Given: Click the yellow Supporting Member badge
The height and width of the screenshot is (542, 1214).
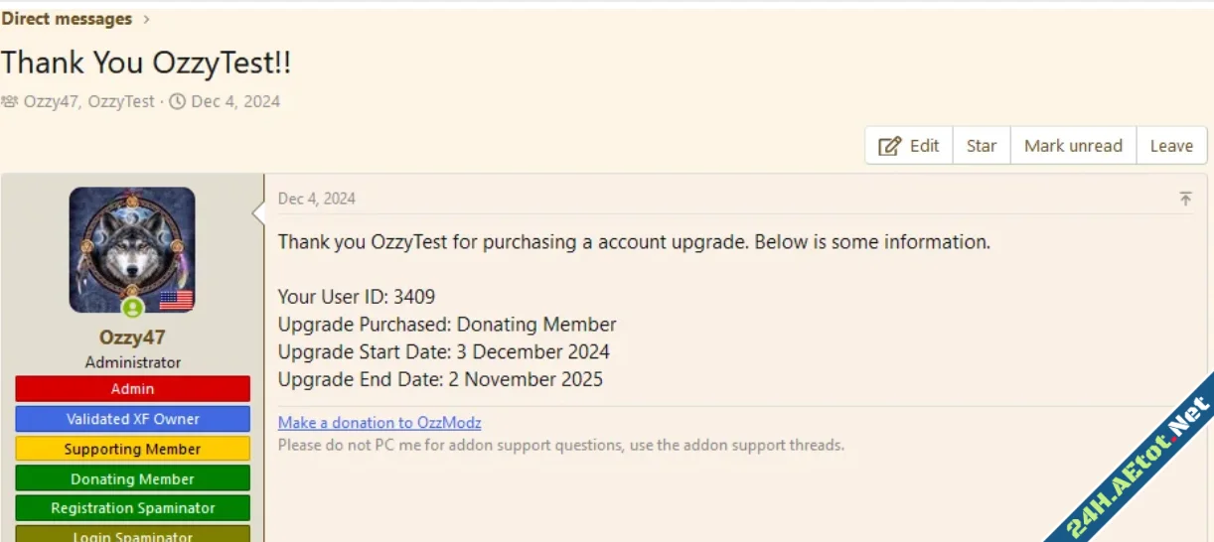Looking at the screenshot, I should coord(132,449).
